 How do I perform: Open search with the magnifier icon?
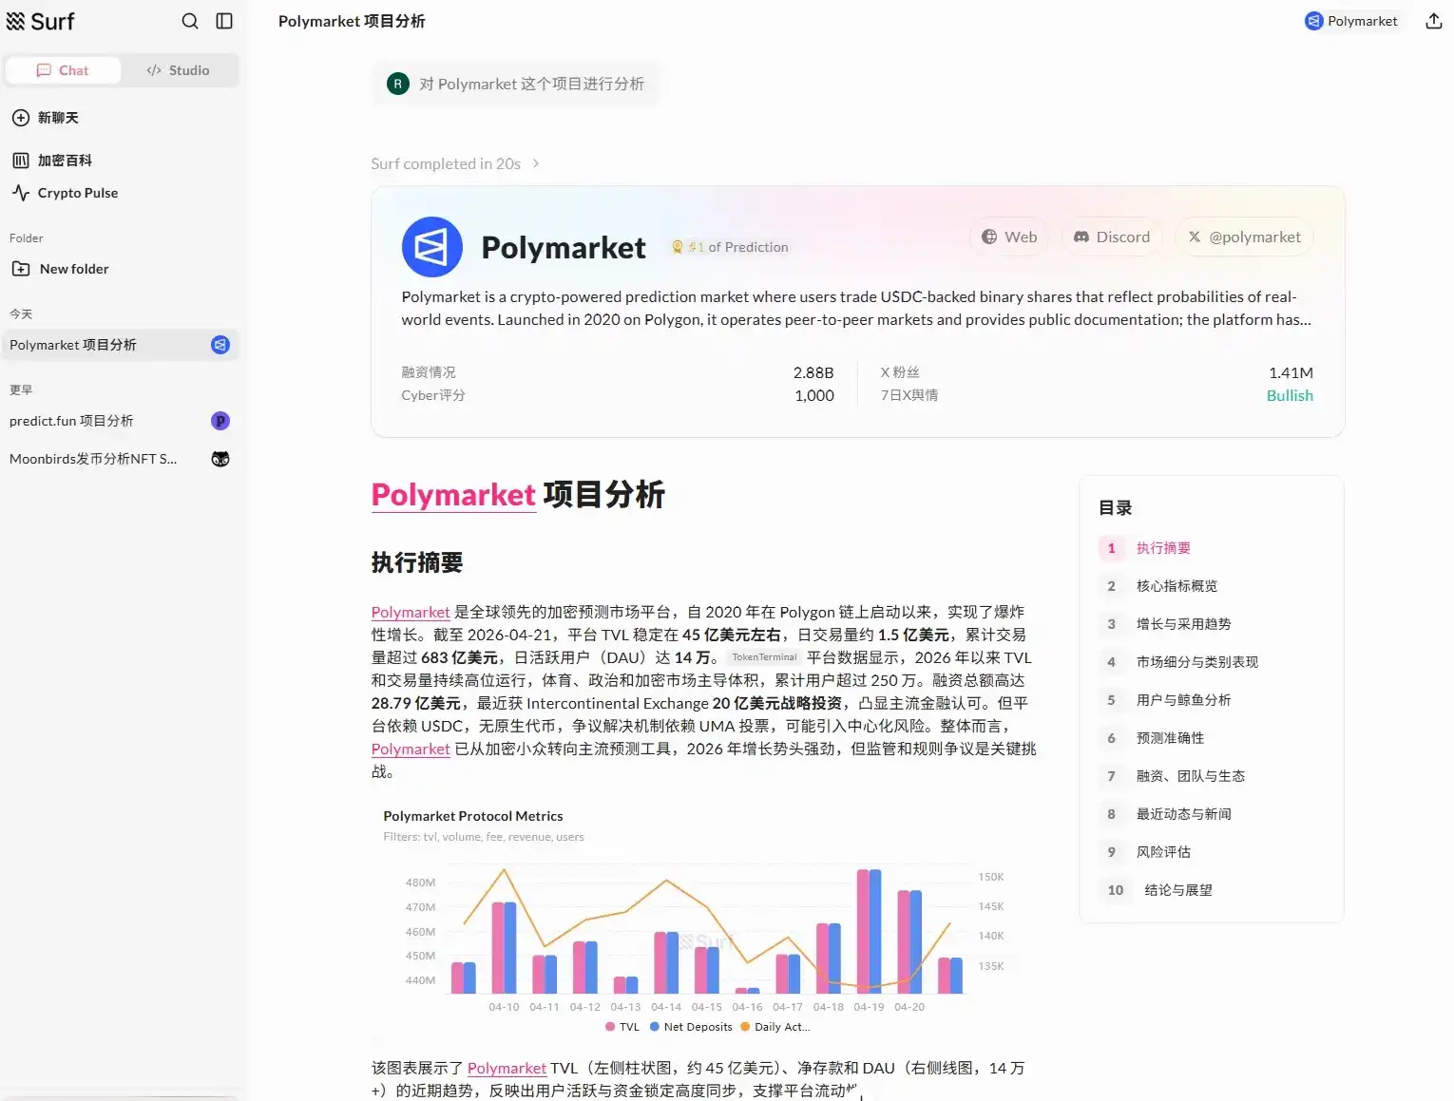[x=190, y=21]
